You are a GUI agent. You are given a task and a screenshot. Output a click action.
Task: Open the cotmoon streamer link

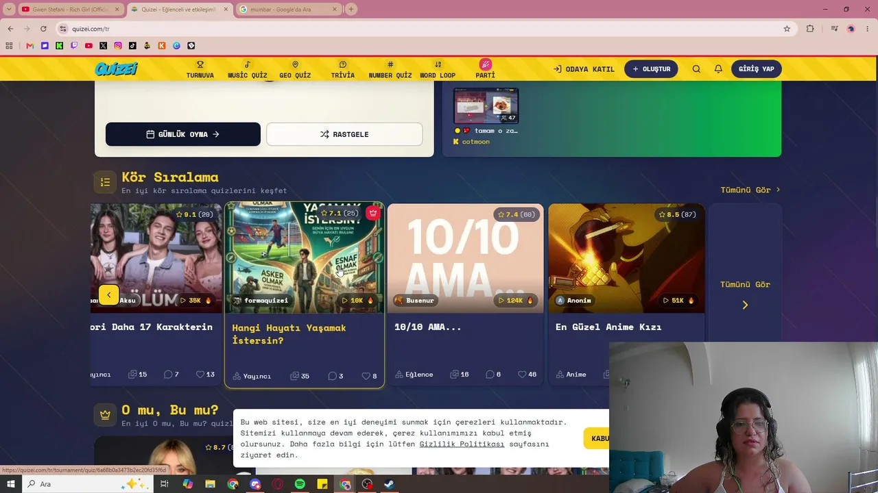[x=475, y=142]
